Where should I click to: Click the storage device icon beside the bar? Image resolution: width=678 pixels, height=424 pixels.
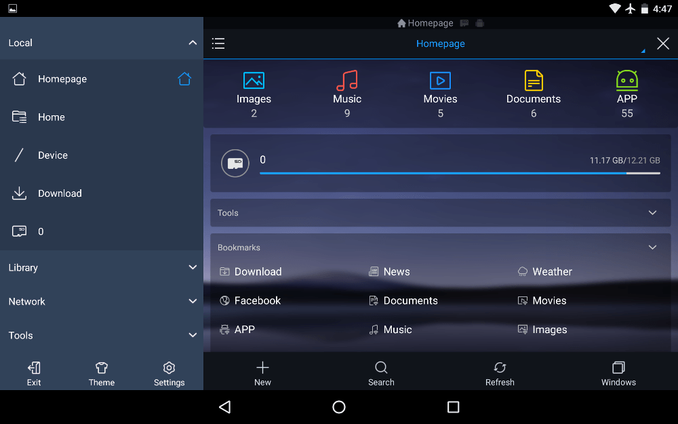(x=235, y=163)
